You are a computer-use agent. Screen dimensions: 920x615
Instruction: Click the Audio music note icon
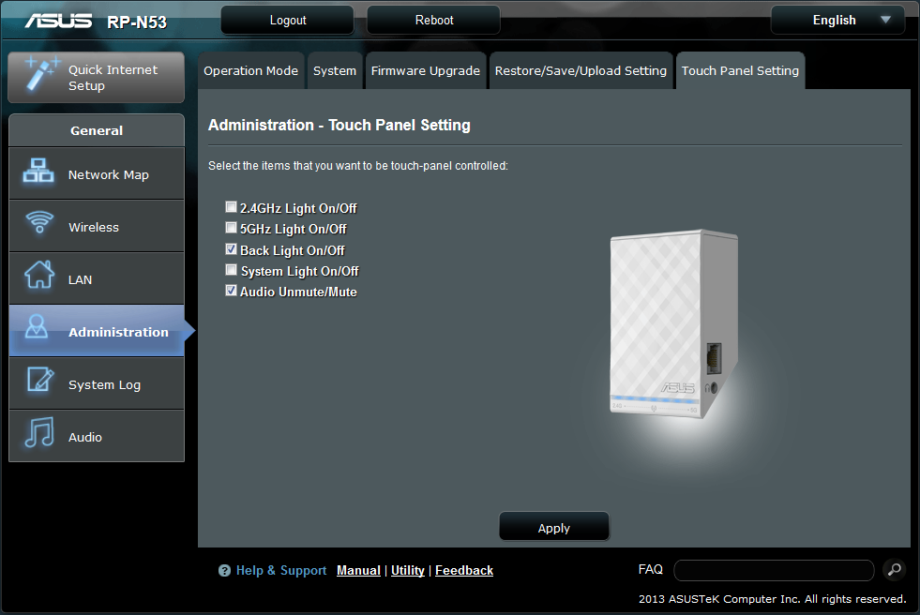pos(38,435)
